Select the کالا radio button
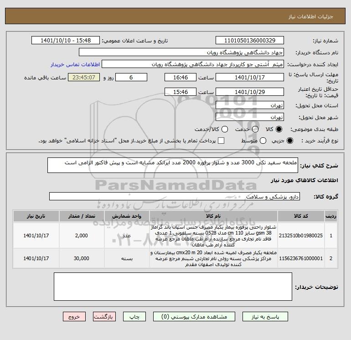Screen dimensions: 351x340 pyautogui.click(x=279, y=129)
